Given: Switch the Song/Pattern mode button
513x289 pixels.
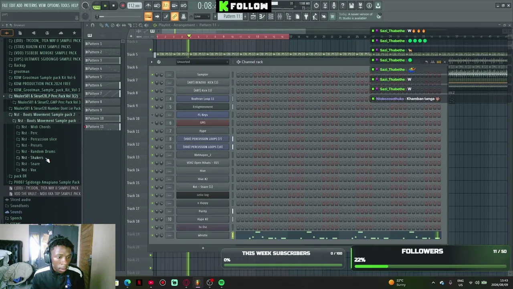Looking at the screenshot, I should [x=97, y=6].
